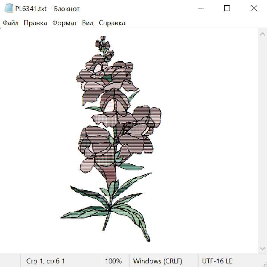
Task: Click the top flower bud in the text area
Action: click(103, 38)
